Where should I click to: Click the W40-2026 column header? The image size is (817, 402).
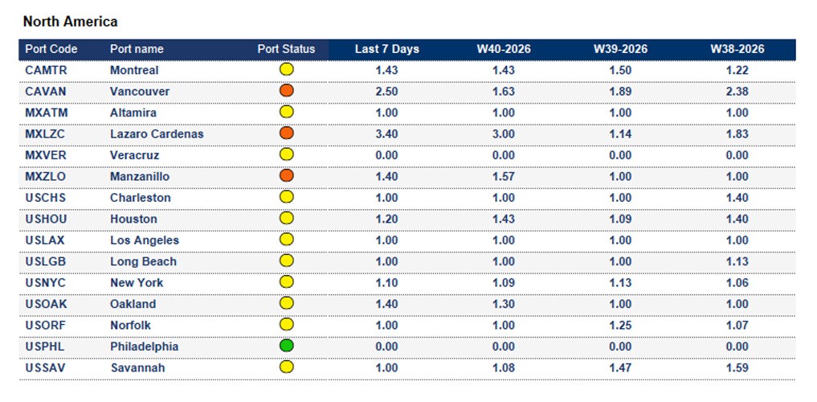pos(504,49)
